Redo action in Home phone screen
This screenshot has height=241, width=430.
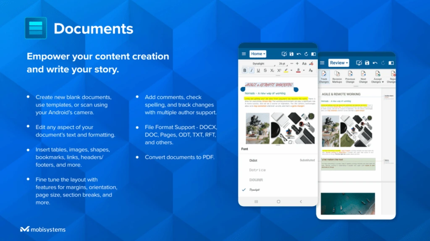pyautogui.click(x=306, y=54)
